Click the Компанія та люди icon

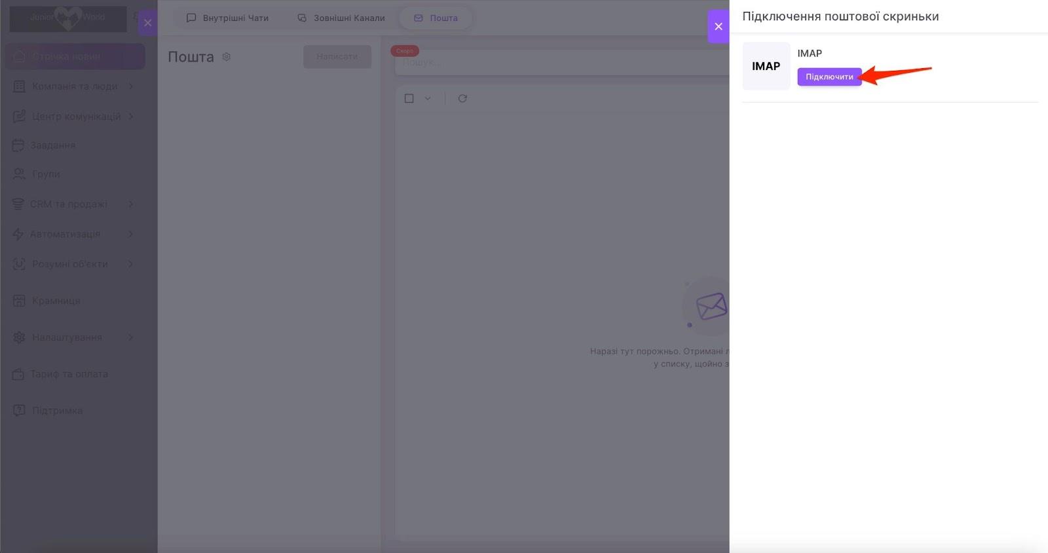[x=20, y=86]
